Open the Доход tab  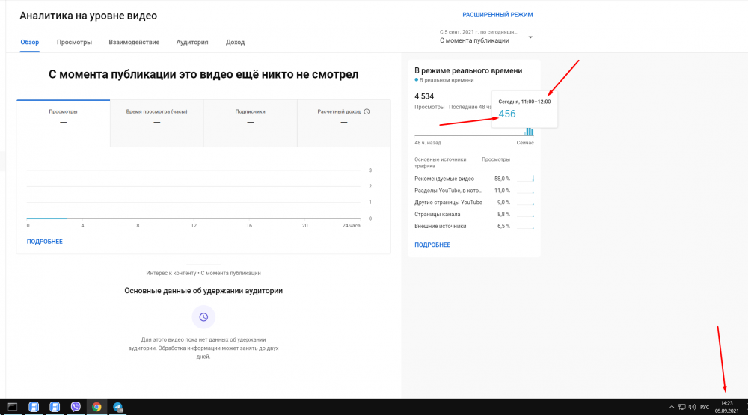pos(235,42)
